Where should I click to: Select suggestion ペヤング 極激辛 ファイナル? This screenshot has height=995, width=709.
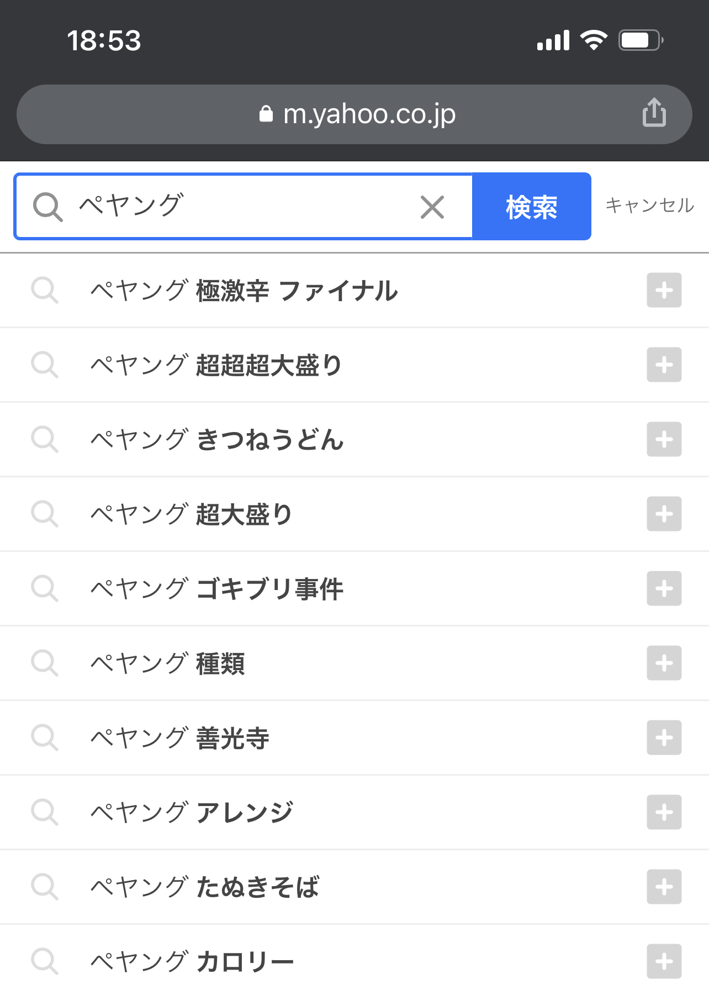[x=244, y=291]
